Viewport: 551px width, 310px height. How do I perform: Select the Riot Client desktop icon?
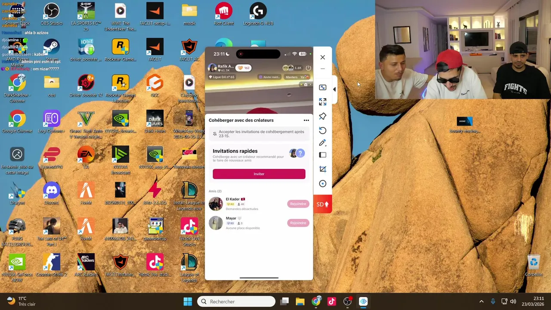pyautogui.click(x=224, y=14)
